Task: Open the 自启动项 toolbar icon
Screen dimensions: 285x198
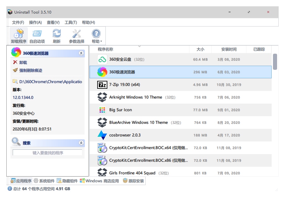Action: 37,34
